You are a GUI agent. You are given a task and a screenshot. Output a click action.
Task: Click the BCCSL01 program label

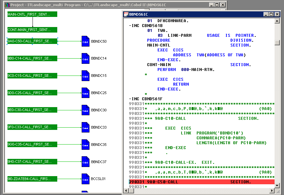tap(98, 179)
